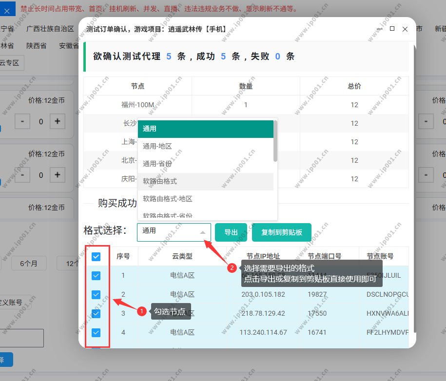Click 203.0.105.182 IP address cell
This screenshot has width=446, height=381.
point(263,294)
